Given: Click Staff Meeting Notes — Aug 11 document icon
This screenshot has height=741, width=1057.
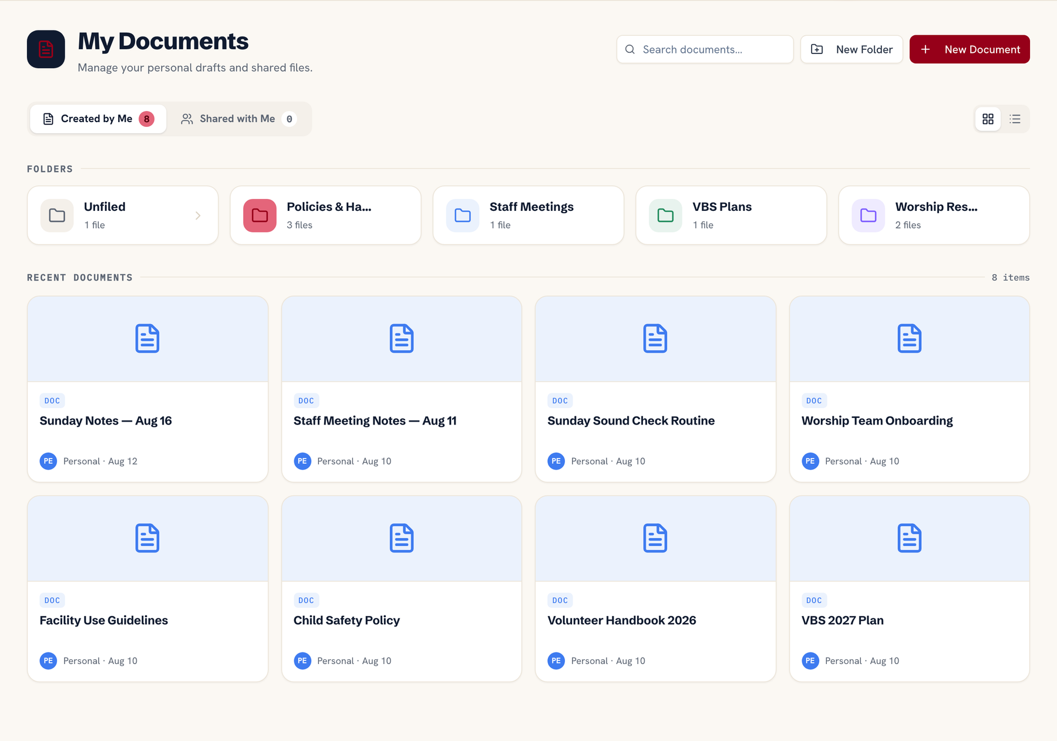Looking at the screenshot, I should click(x=402, y=338).
